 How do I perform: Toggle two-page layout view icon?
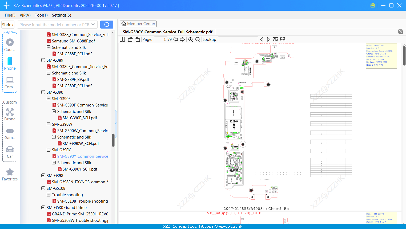[122, 39]
